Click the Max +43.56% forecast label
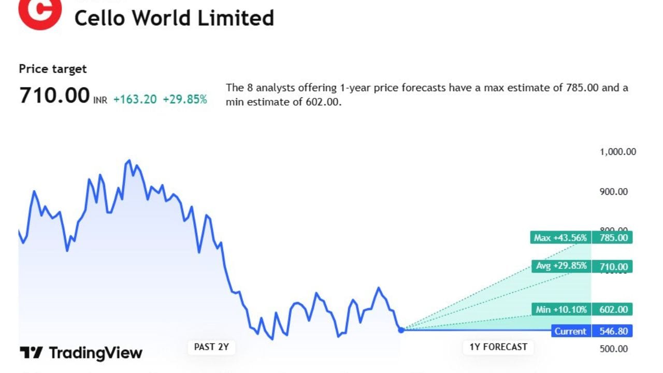Screen dimensions: 663x373 coord(560,238)
